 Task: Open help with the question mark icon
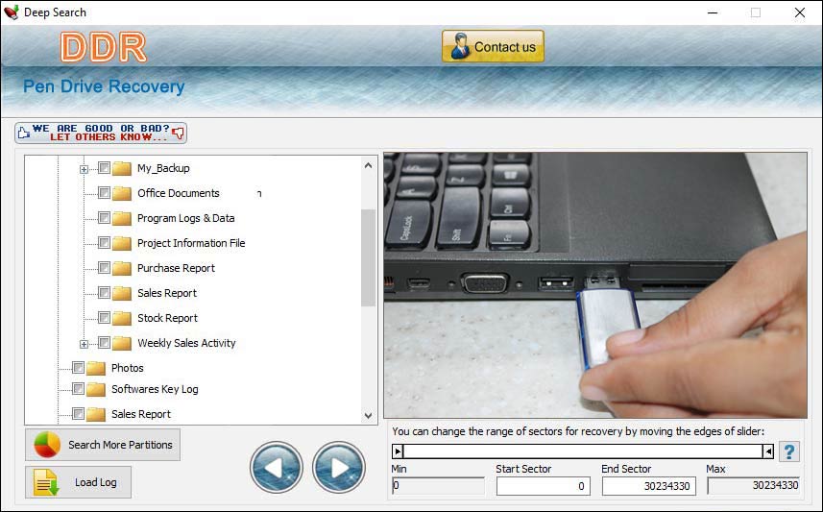pos(788,451)
